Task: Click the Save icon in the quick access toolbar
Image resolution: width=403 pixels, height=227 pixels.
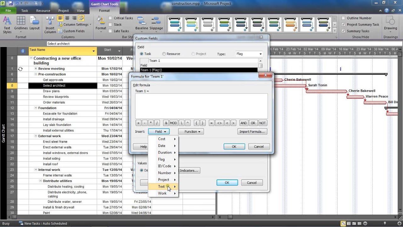Action: [x=10, y=3]
